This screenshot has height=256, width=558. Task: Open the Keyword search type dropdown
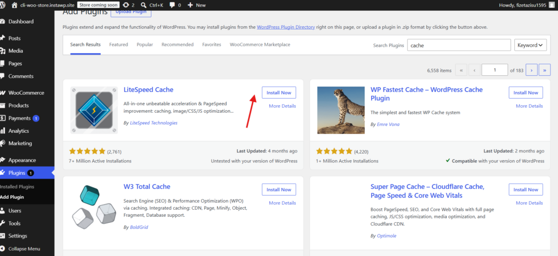(530, 45)
